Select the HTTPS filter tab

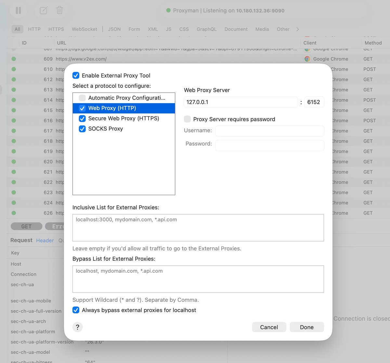[56, 29]
